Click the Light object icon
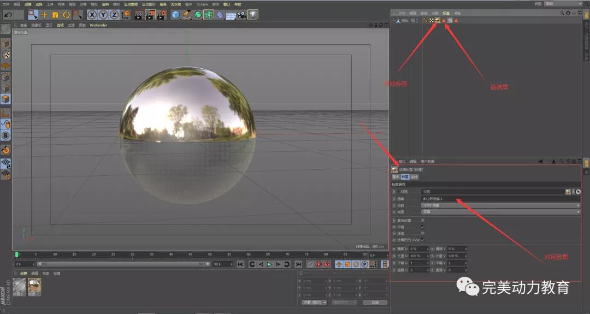The height and width of the screenshot is (314, 590). coord(253,15)
